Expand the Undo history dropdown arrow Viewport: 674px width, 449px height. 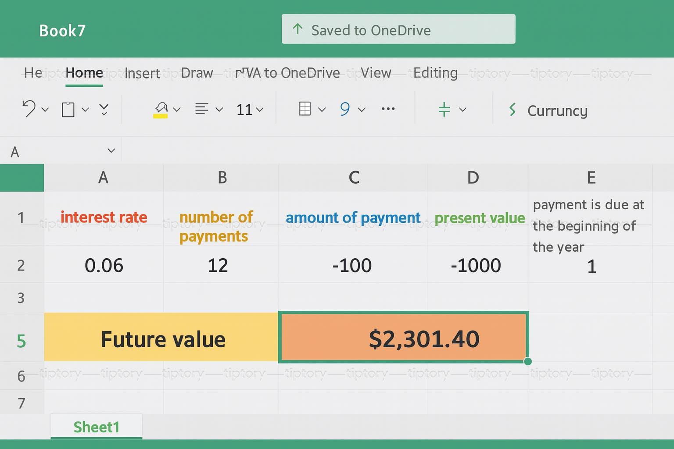pyautogui.click(x=45, y=110)
